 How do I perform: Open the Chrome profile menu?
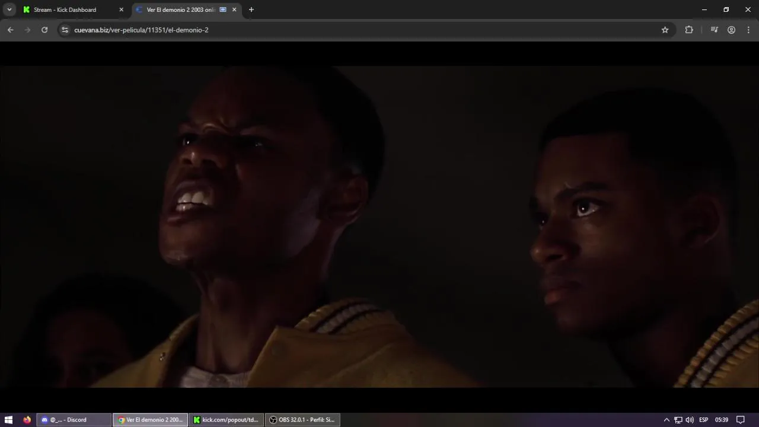(x=731, y=30)
